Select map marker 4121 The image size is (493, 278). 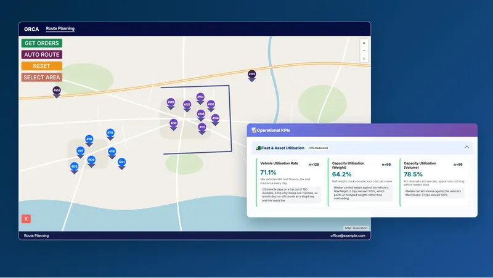[x=121, y=163]
